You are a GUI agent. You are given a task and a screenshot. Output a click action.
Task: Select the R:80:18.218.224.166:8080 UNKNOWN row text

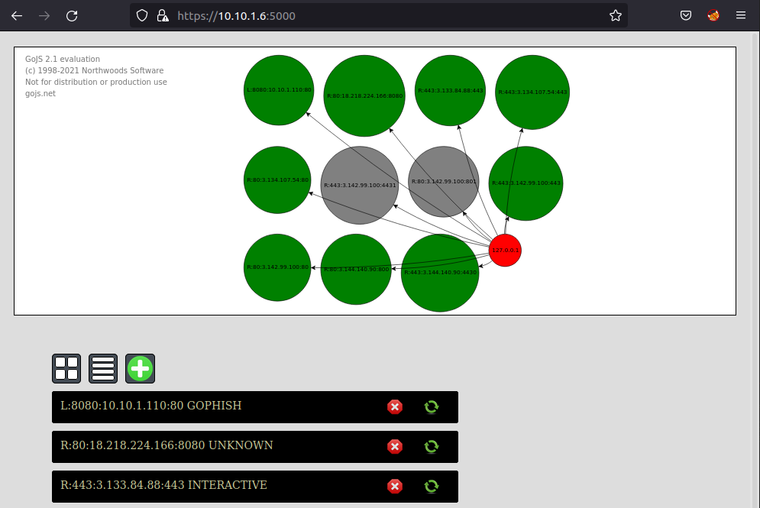[167, 445]
